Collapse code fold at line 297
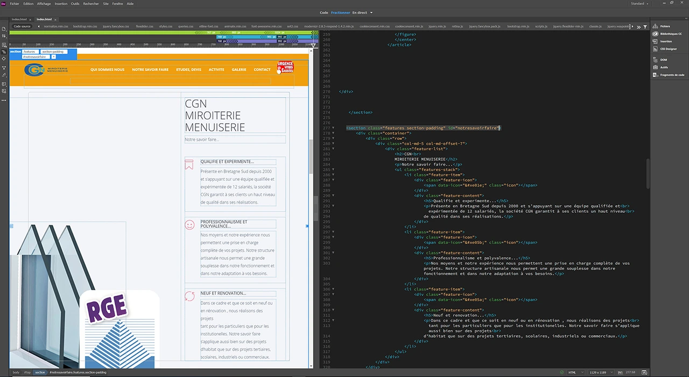The image size is (689, 377). coord(333,232)
